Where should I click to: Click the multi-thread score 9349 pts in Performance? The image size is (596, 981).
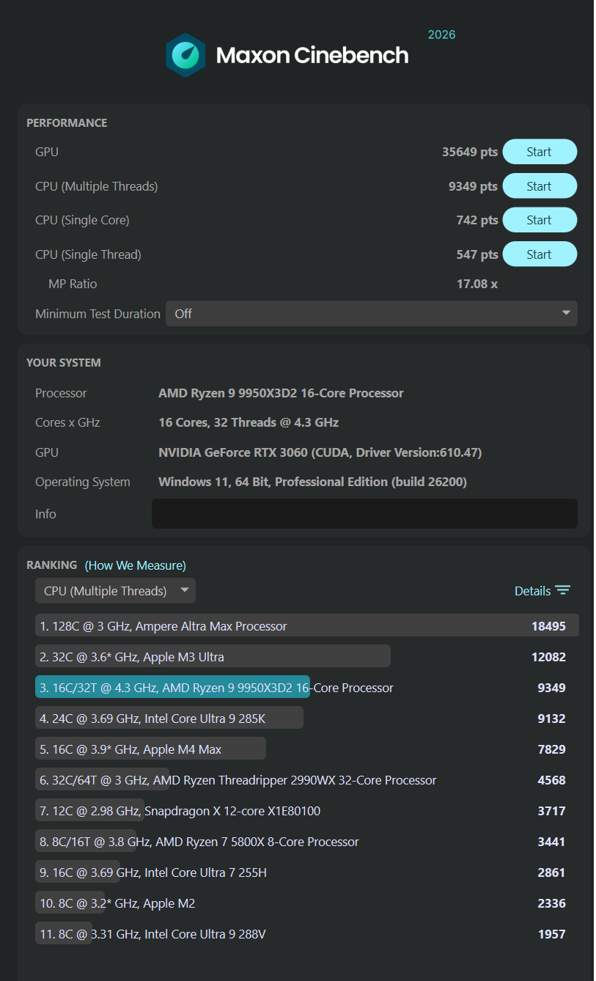tap(473, 186)
